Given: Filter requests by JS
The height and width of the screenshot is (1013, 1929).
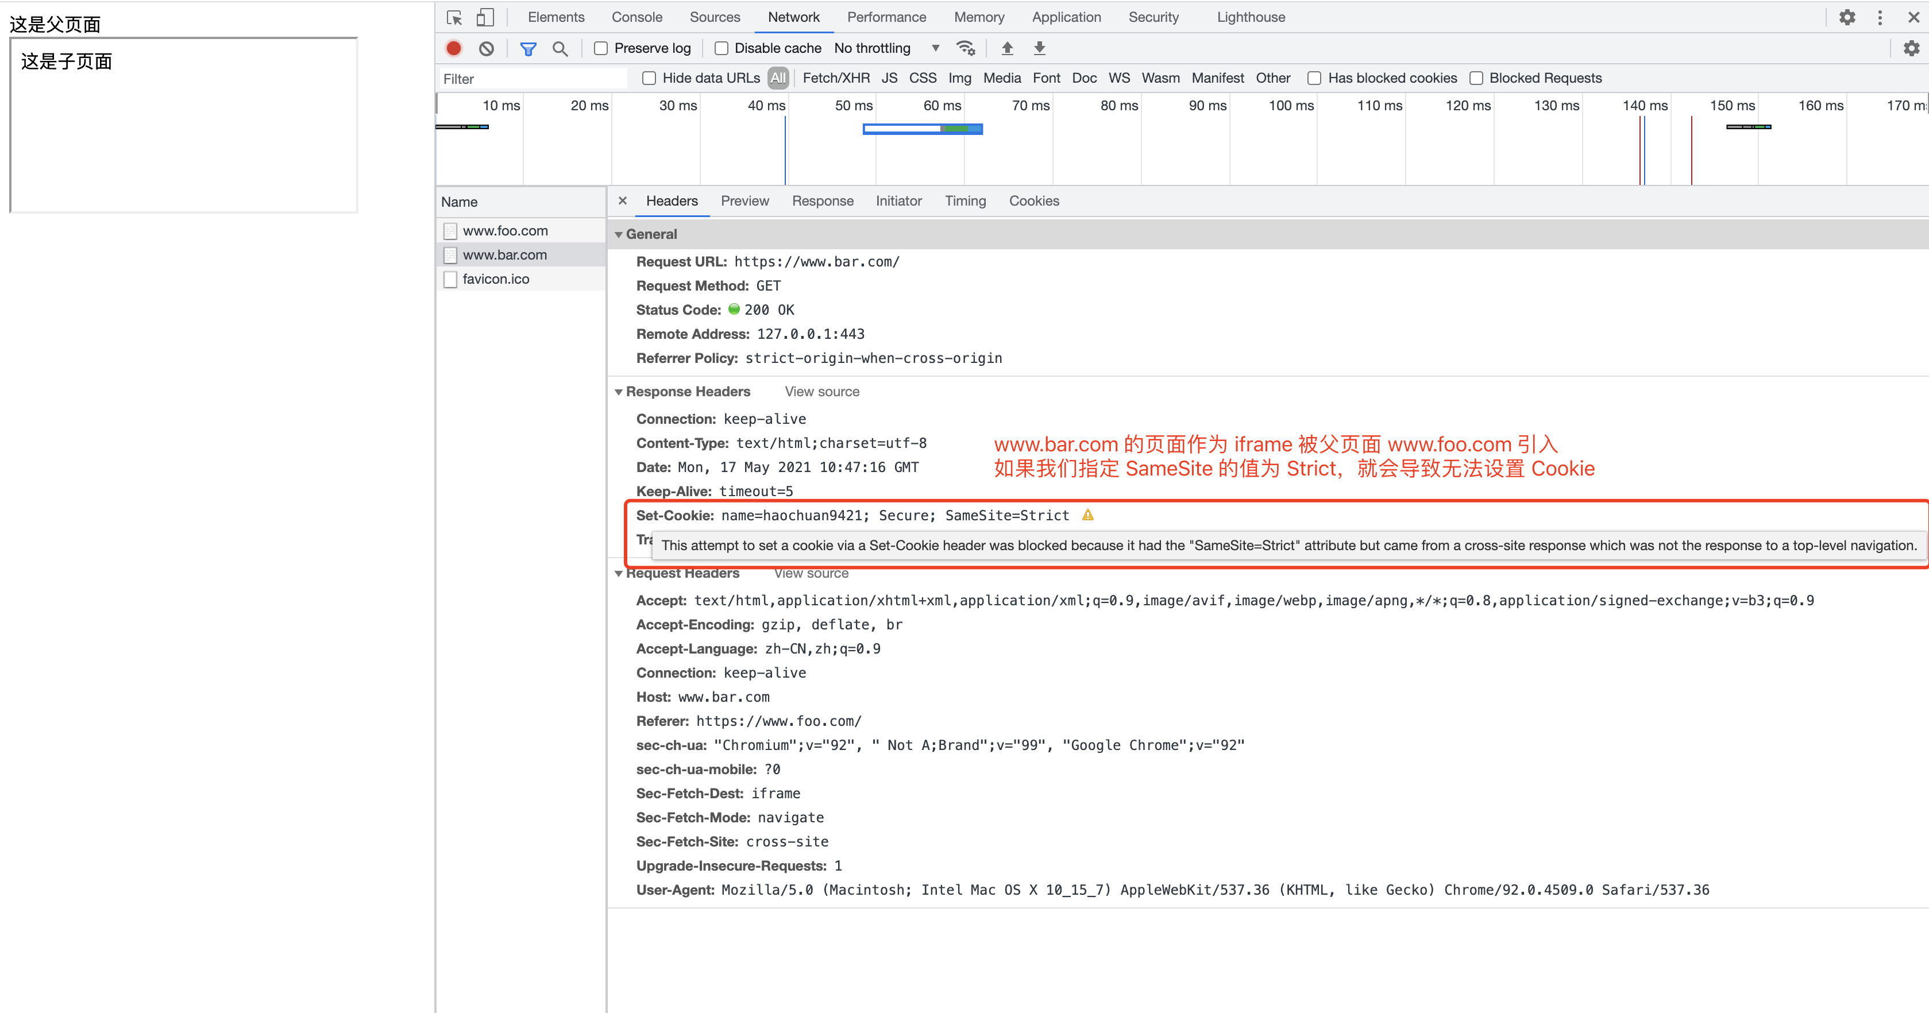Looking at the screenshot, I should pyautogui.click(x=889, y=78).
